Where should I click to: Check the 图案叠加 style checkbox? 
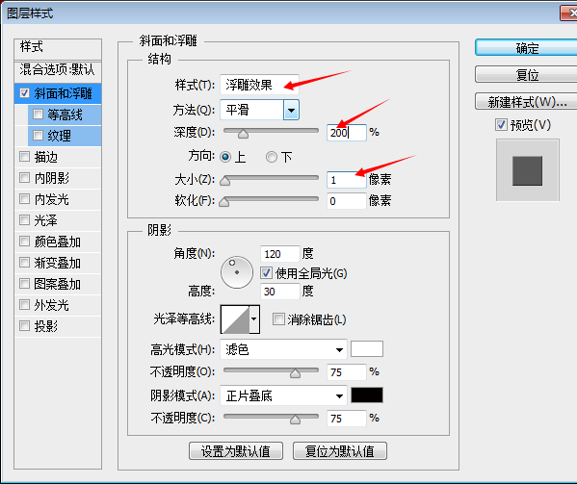[x=25, y=284]
